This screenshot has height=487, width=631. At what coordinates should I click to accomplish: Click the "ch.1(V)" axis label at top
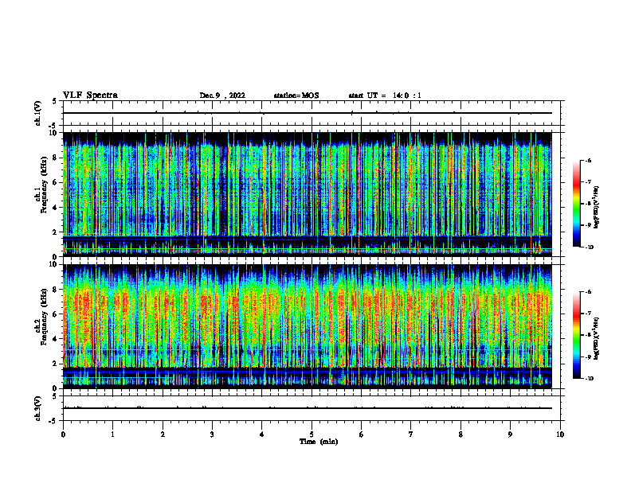(x=38, y=113)
